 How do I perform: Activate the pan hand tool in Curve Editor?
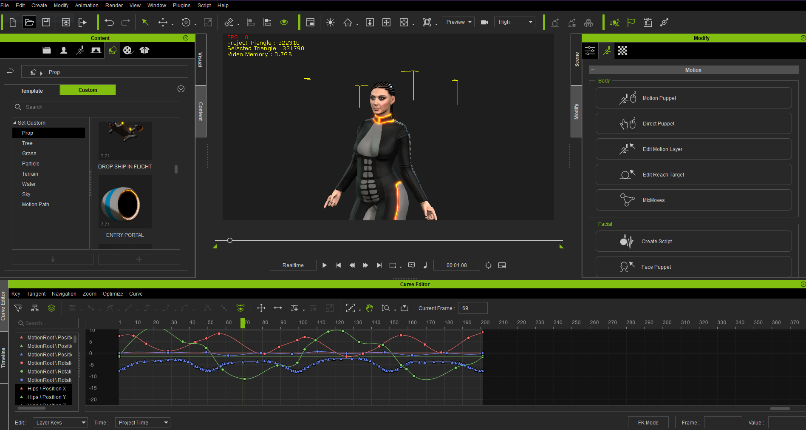tap(369, 308)
